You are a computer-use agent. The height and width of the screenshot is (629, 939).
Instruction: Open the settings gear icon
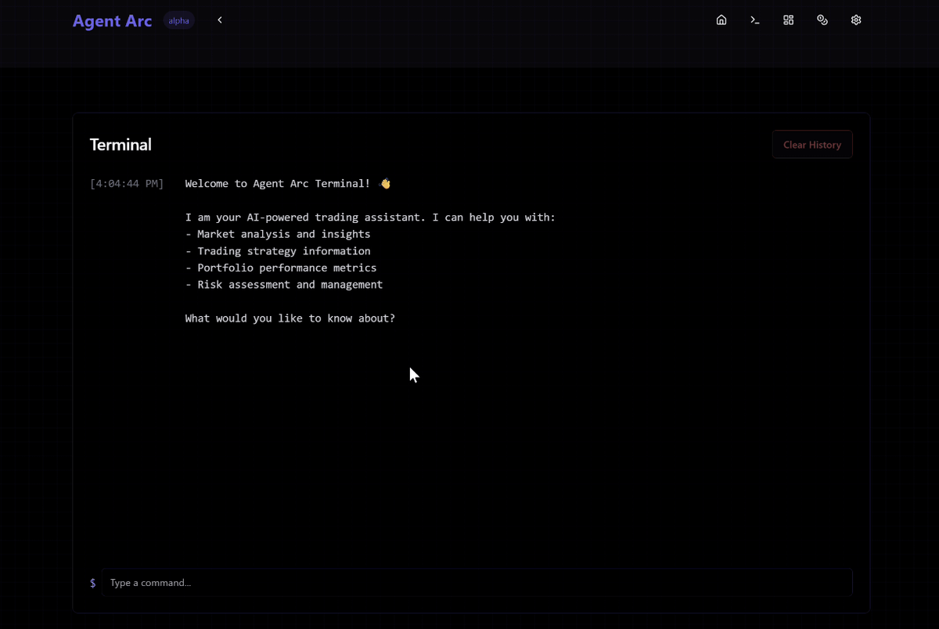pos(856,20)
